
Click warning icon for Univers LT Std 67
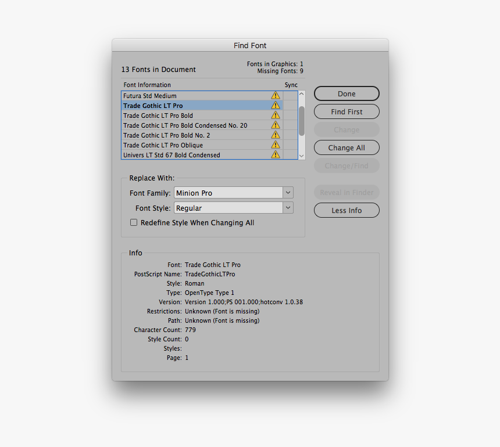(x=276, y=155)
